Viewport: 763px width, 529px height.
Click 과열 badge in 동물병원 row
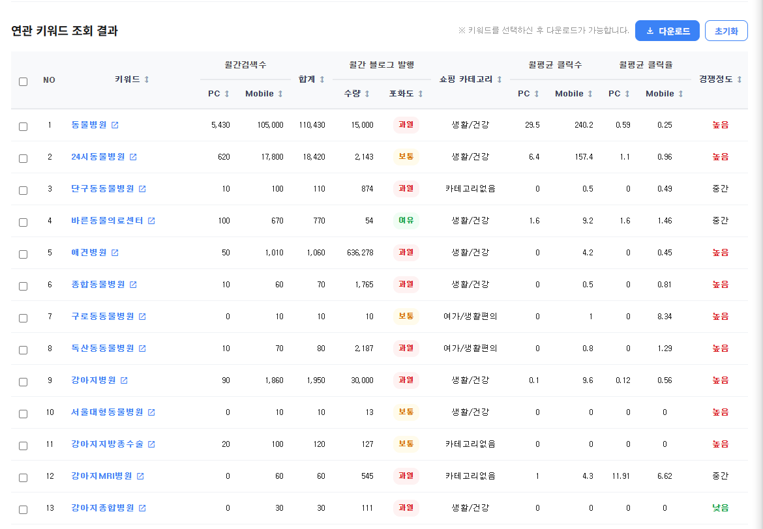point(406,125)
